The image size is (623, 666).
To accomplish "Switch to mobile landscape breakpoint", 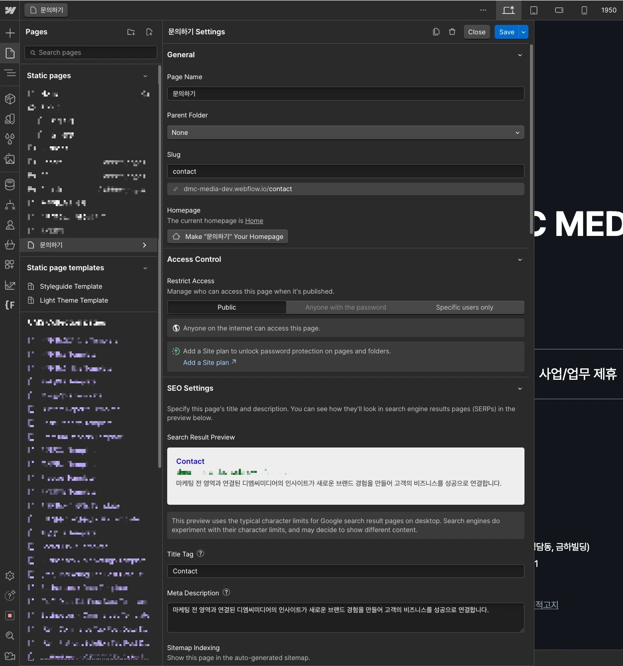I will pos(559,10).
